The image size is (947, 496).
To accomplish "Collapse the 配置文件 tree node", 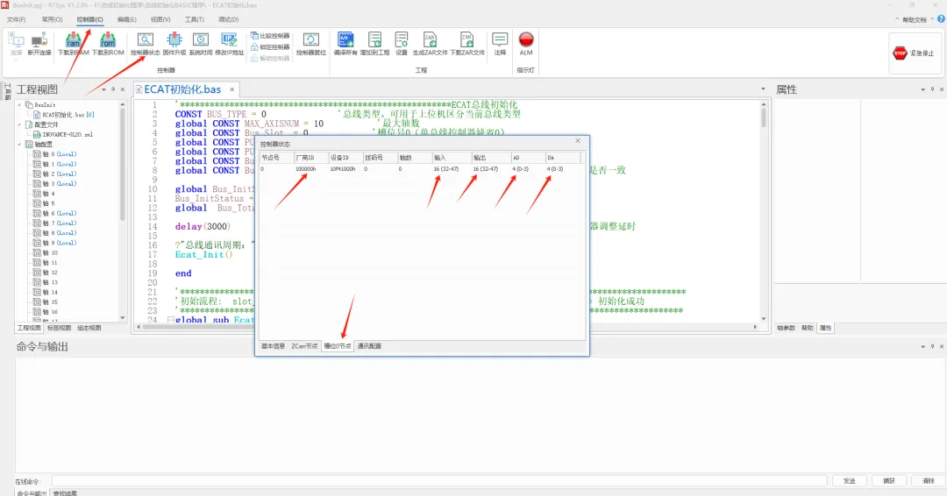I will coord(19,124).
